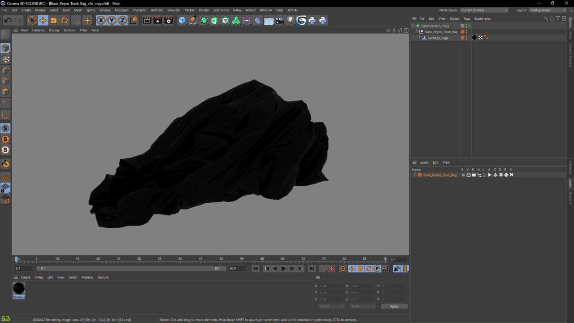The width and height of the screenshot is (574, 323).
Task: Open the File menu in main menubar
Action: point(5,10)
